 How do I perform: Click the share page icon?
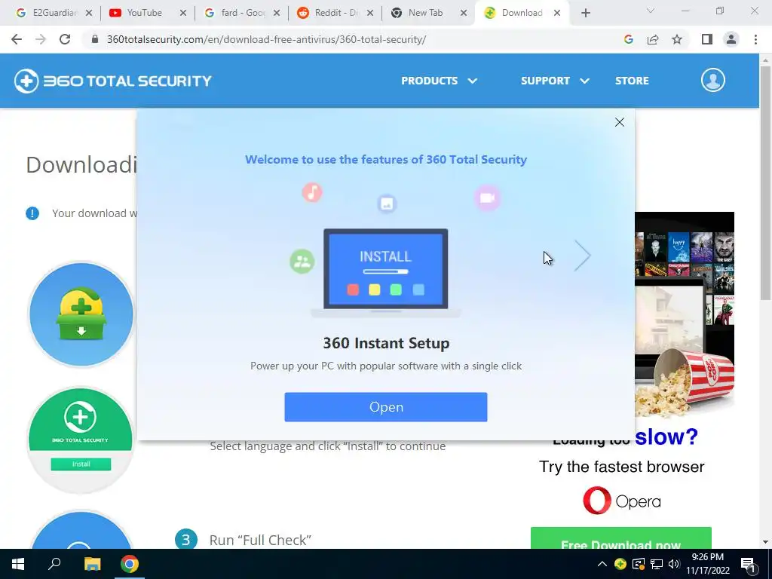click(653, 39)
